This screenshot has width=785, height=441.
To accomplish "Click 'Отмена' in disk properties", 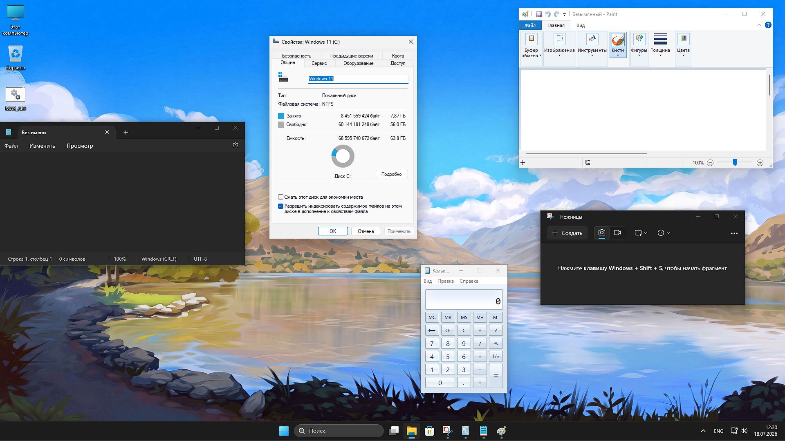I will (x=366, y=231).
